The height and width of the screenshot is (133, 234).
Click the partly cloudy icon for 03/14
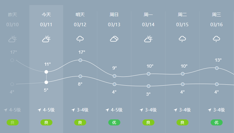(148, 39)
